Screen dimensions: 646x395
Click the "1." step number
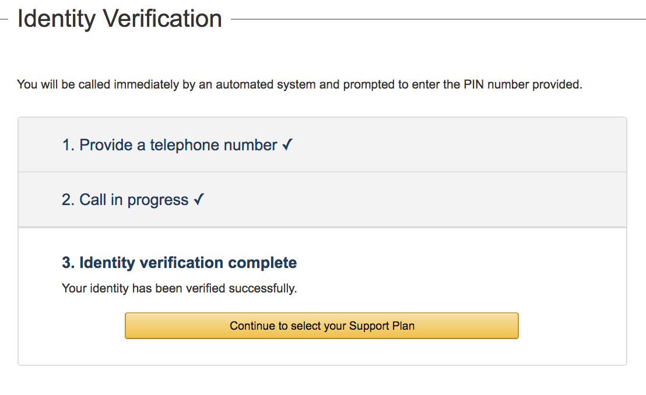click(x=68, y=145)
